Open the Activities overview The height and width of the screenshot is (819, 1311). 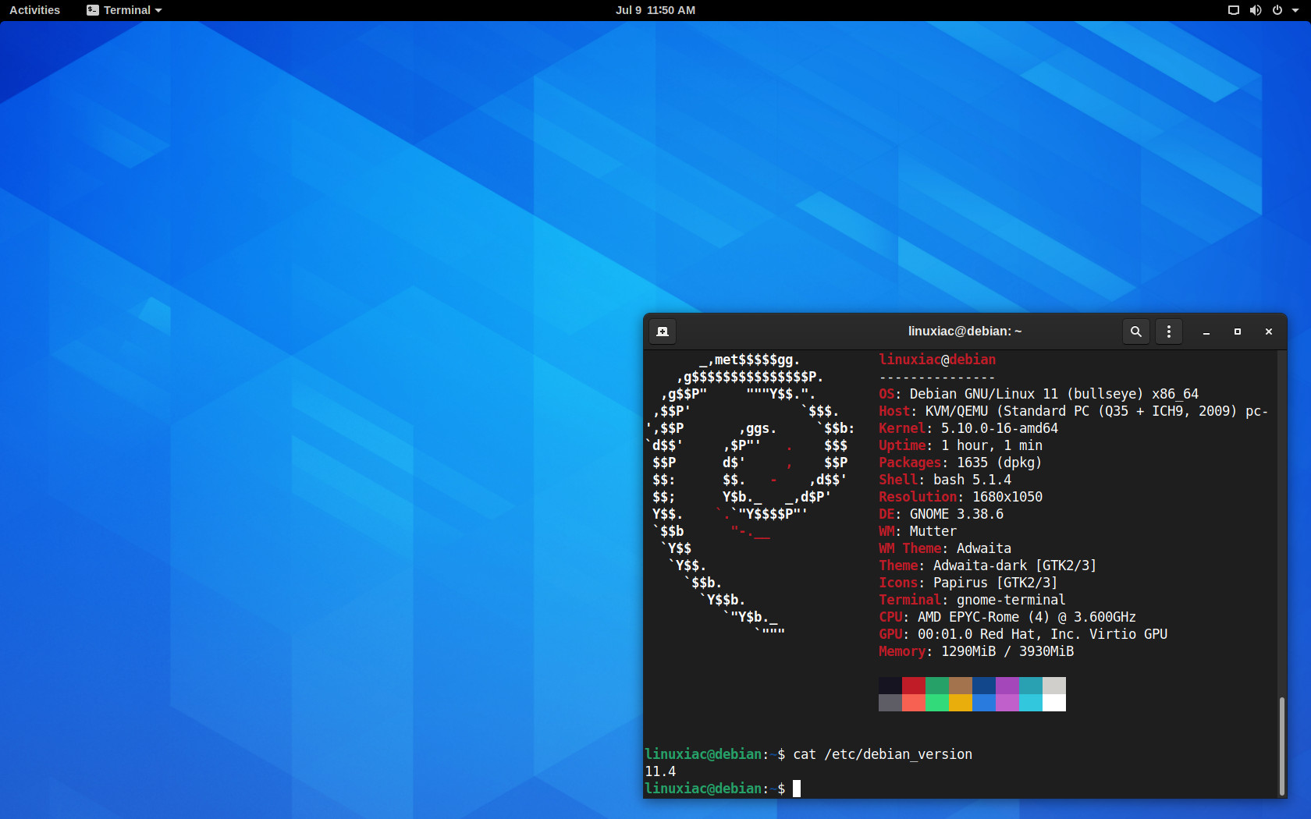coord(34,10)
